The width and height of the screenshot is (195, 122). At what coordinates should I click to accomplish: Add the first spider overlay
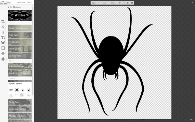point(11,90)
